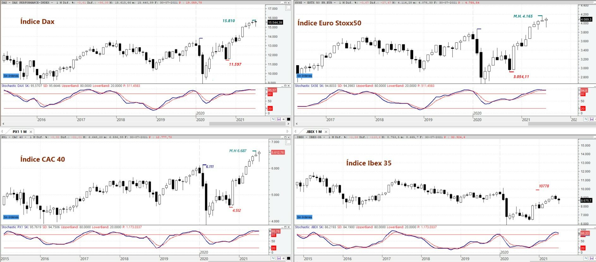Screen dimensions: 596x262
Task: Click the left scroll arrow under the DAX chart
Action: 3,124
